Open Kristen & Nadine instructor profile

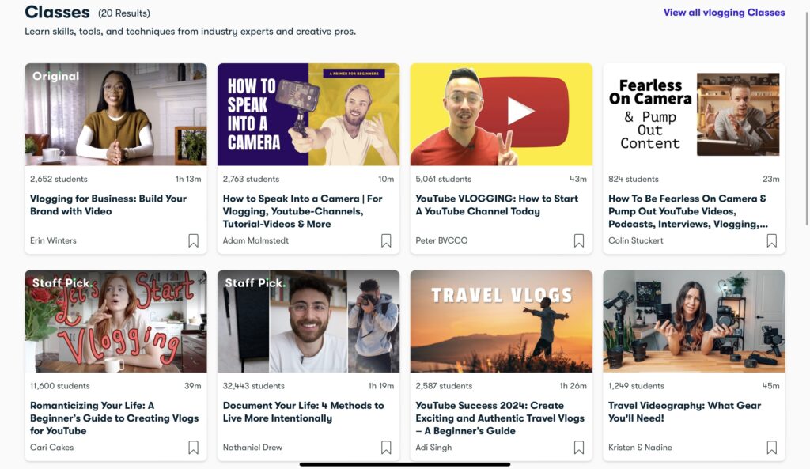point(640,448)
